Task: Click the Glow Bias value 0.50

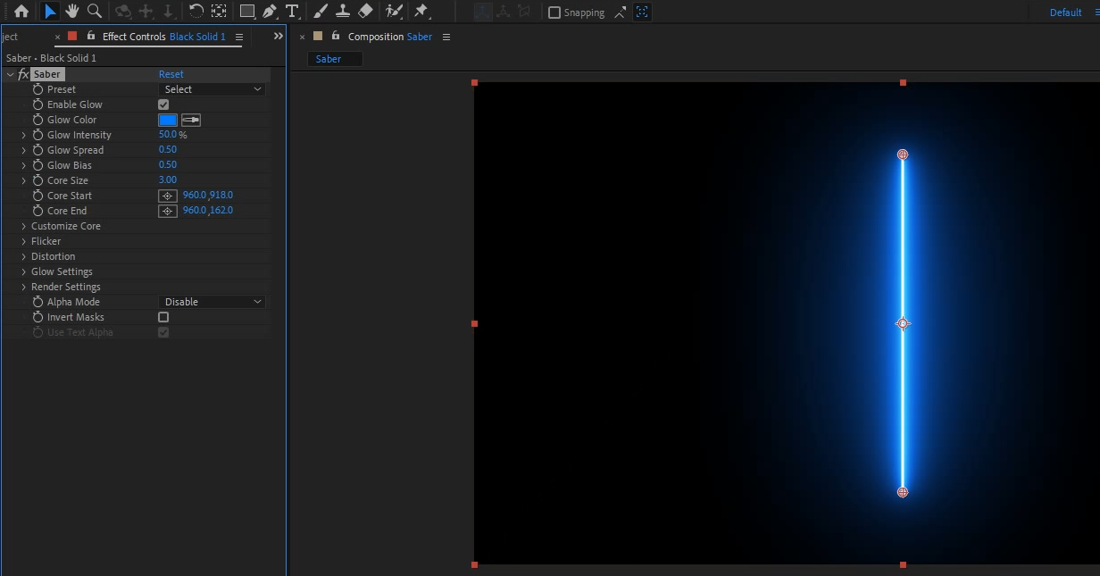Action: 168,165
